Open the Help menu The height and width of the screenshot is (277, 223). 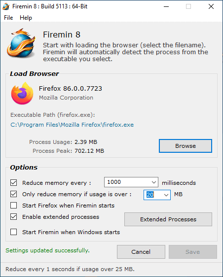(x=26, y=18)
